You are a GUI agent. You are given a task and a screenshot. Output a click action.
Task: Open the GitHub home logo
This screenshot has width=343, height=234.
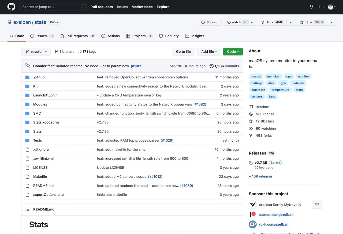pos(11,7)
